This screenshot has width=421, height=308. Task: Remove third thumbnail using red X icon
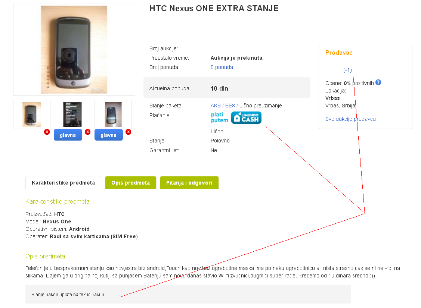pyautogui.click(x=129, y=132)
